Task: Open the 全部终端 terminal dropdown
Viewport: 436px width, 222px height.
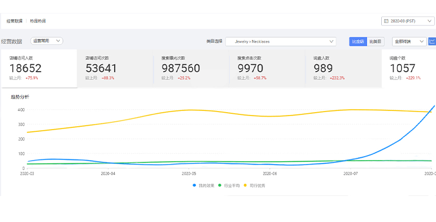Action: coord(409,41)
